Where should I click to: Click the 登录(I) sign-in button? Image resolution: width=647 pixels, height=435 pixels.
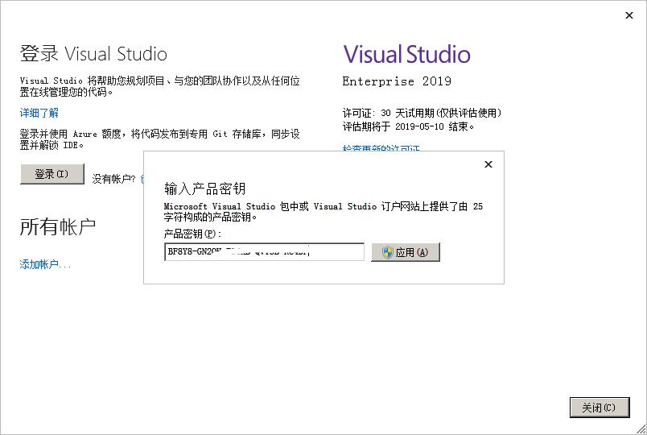point(52,174)
